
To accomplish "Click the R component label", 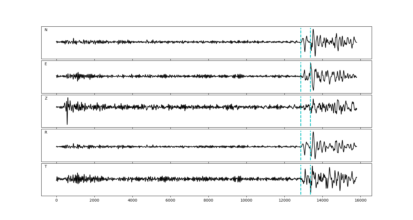I will [46, 133].
